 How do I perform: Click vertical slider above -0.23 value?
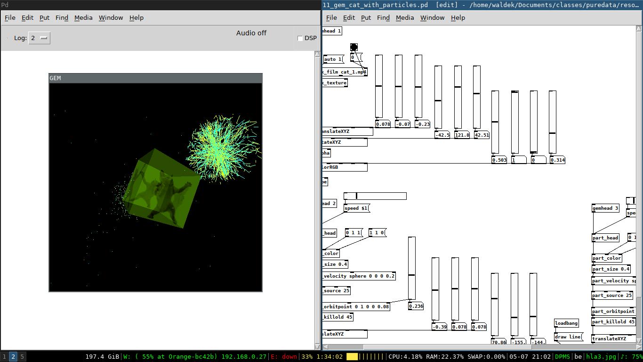click(418, 86)
